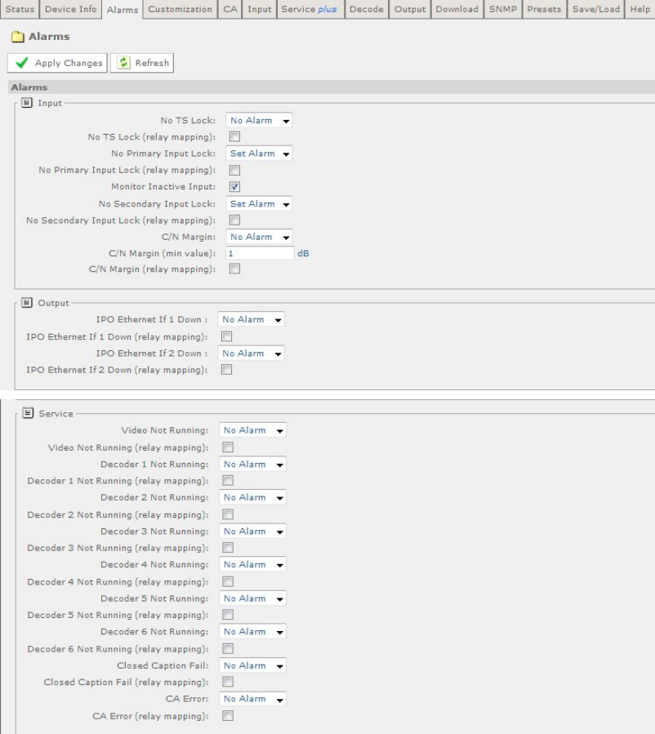Enable Decoder 6 Not Running relay mapping
The height and width of the screenshot is (734, 655).
pyautogui.click(x=228, y=649)
